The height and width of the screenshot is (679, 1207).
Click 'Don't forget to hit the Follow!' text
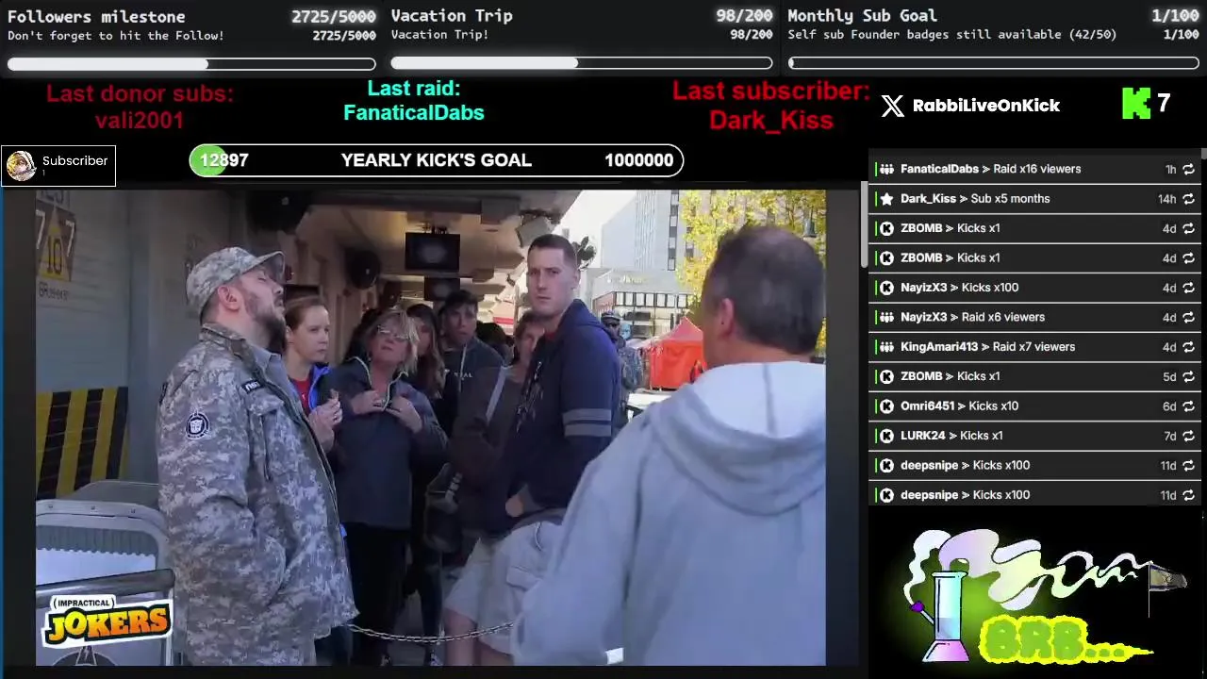tap(116, 36)
